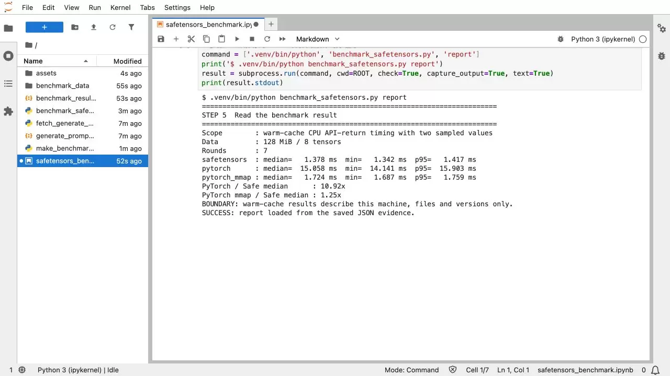Restart the kernel

tap(267, 39)
